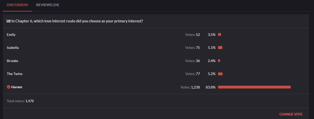This screenshot has width=314, height=119.
Task: Switch to the Discussion tab
Action: coord(17,5)
